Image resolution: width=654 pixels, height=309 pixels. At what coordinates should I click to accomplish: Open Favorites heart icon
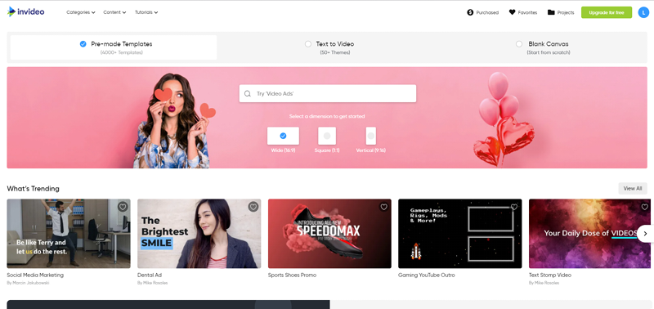point(513,12)
